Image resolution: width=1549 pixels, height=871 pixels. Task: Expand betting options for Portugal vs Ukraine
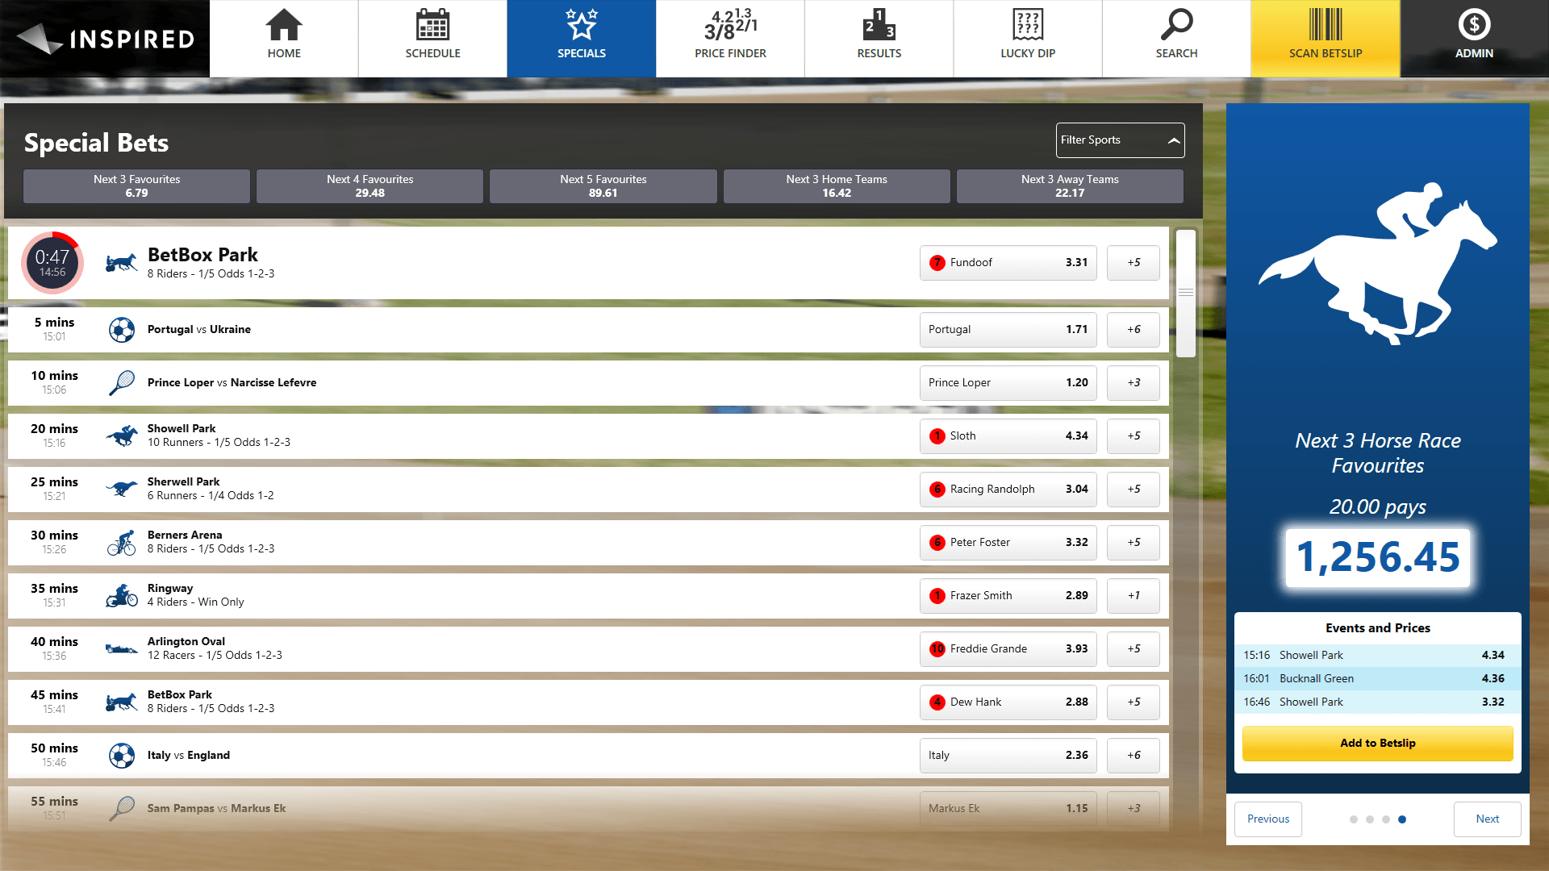pyautogui.click(x=1133, y=328)
